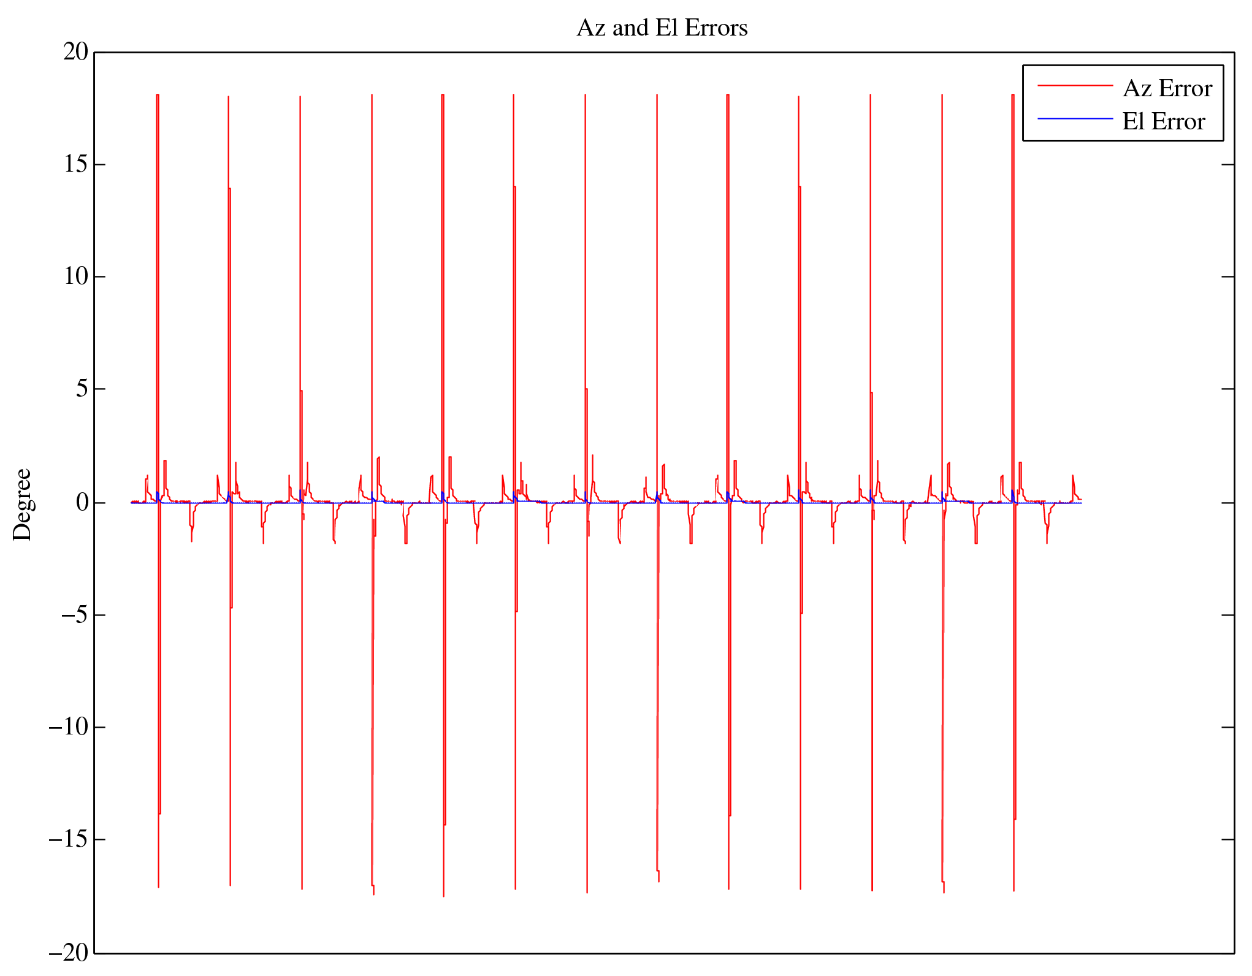Click the y-axis tick label 15
The image size is (1252, 976).
[76, 164]
